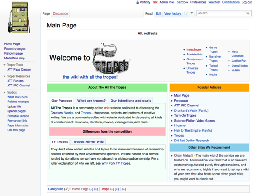Open the Edit tab

158,14
